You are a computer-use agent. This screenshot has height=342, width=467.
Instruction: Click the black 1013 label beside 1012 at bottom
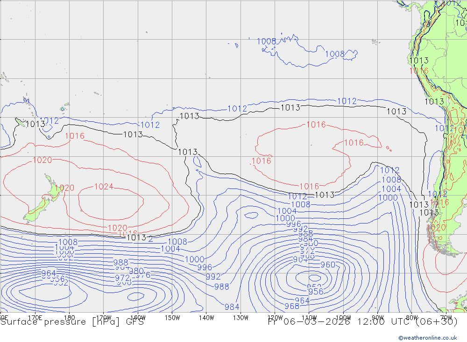136,237
